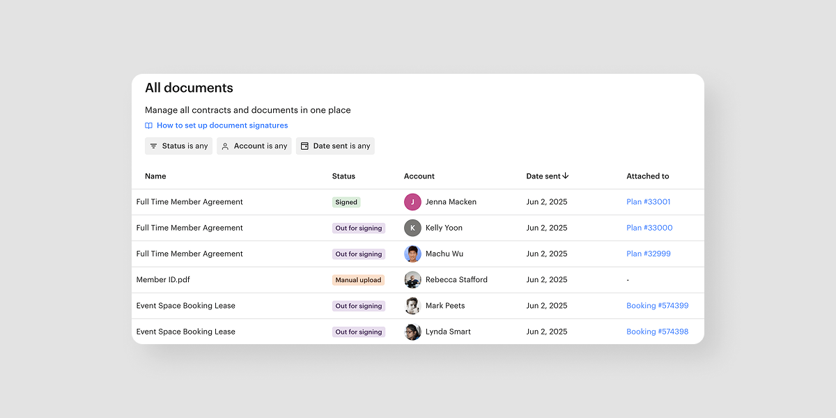Viewport: 836px width, 418px height.
Task: Click Kelly Yoon's gray K avatar
Action: (x=412, y=228)
